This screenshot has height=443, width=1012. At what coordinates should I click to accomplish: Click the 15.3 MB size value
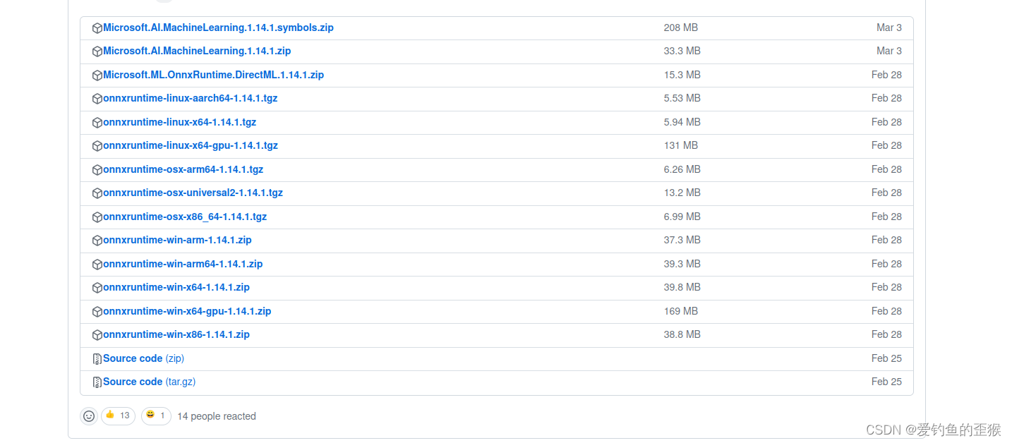[x=682, y=75]
